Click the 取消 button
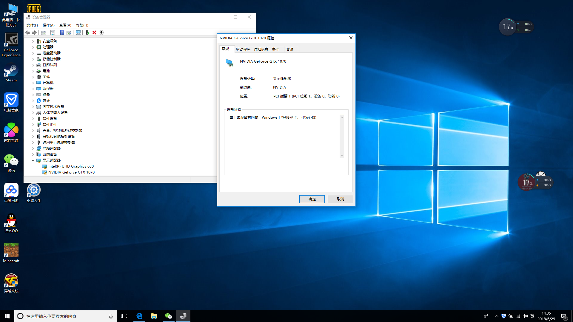 [x=340, y=199]
